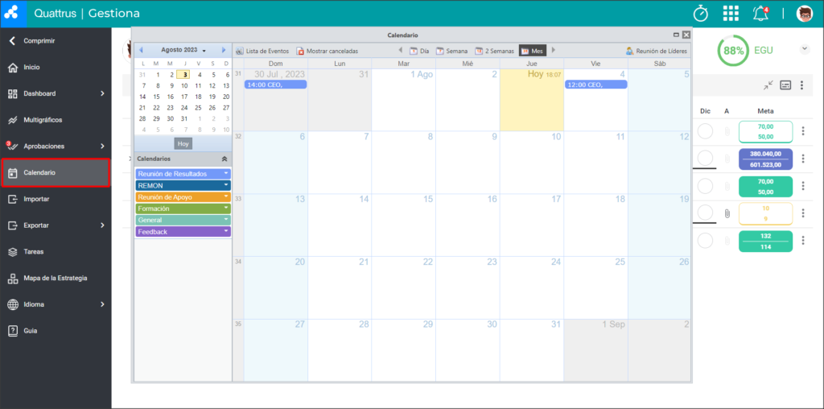Select the General calendar color bar

pos(183,220)
